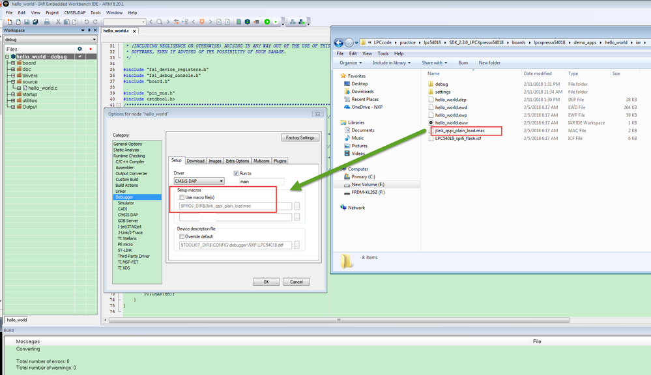
Task: Click hello_world.eww workspace file icon
Action: 431,123
